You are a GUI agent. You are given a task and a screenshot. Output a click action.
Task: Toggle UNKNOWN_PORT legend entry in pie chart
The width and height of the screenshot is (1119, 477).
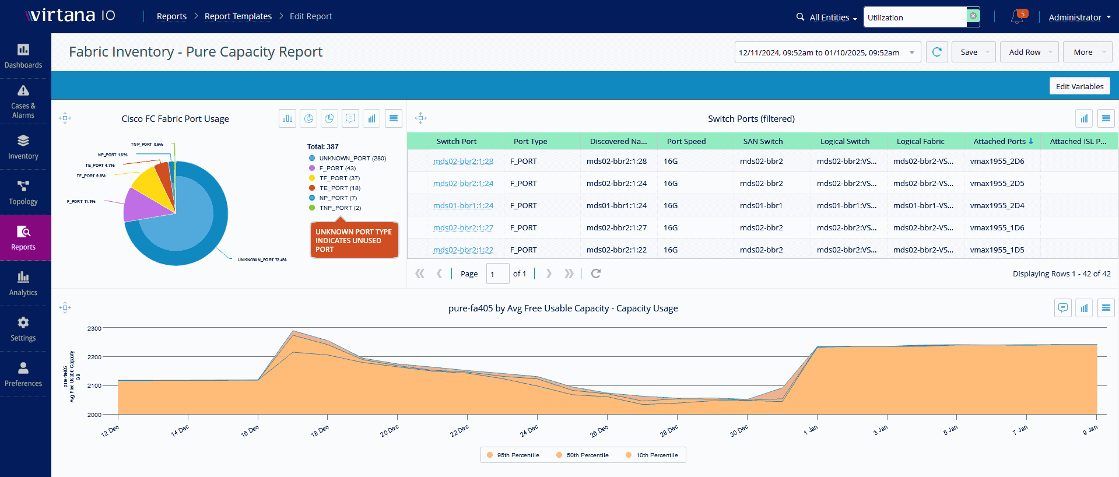[348, 158]
